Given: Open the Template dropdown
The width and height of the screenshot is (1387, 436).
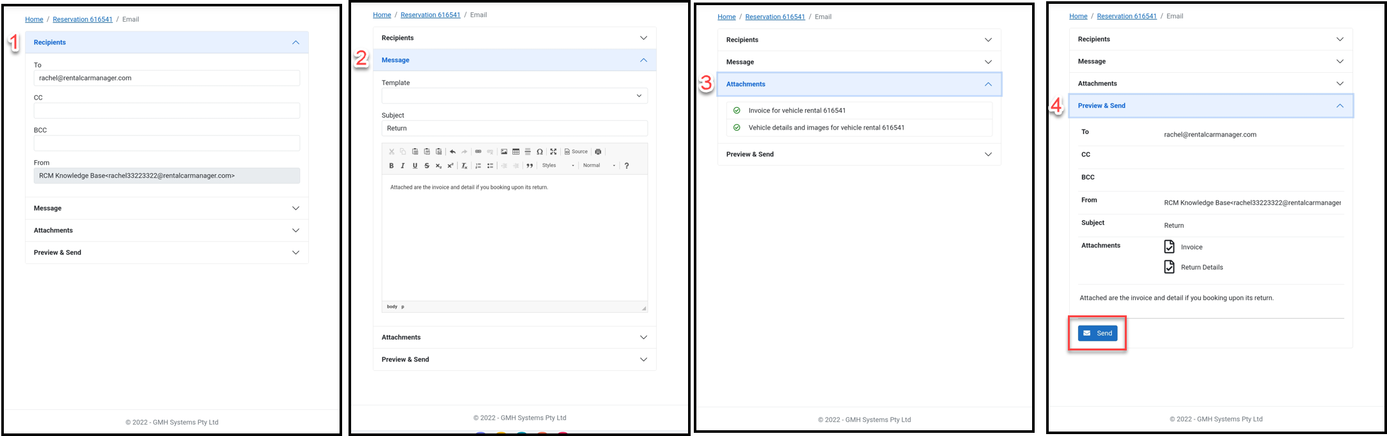Looking at the screenshot, I should [x=514, y=96].
